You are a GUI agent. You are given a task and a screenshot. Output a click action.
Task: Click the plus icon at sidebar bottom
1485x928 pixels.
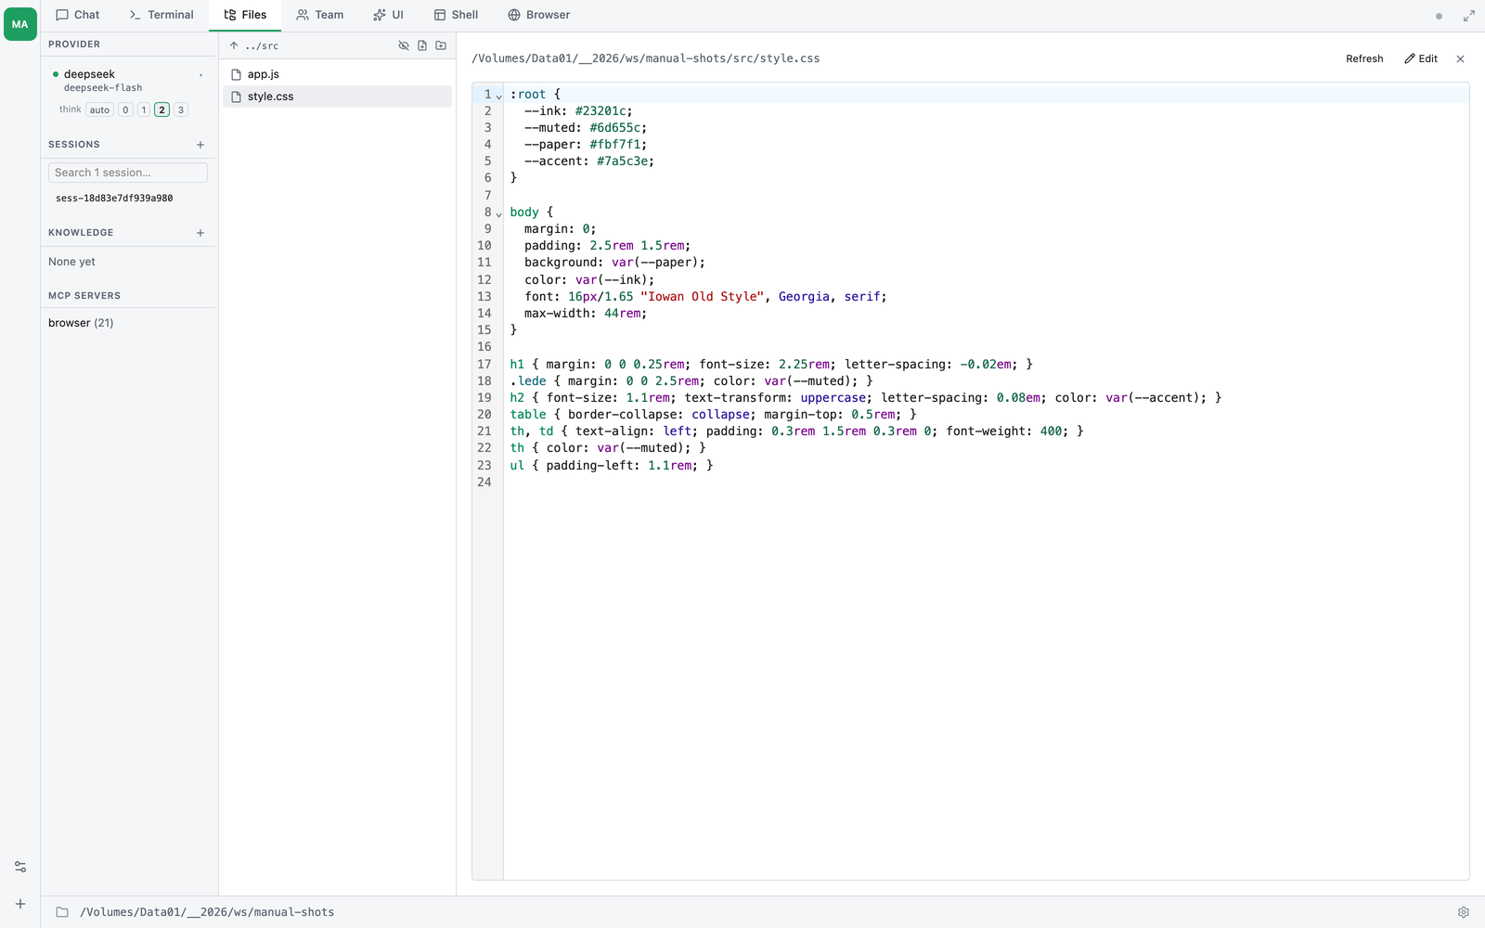click(x=20, y=904)
